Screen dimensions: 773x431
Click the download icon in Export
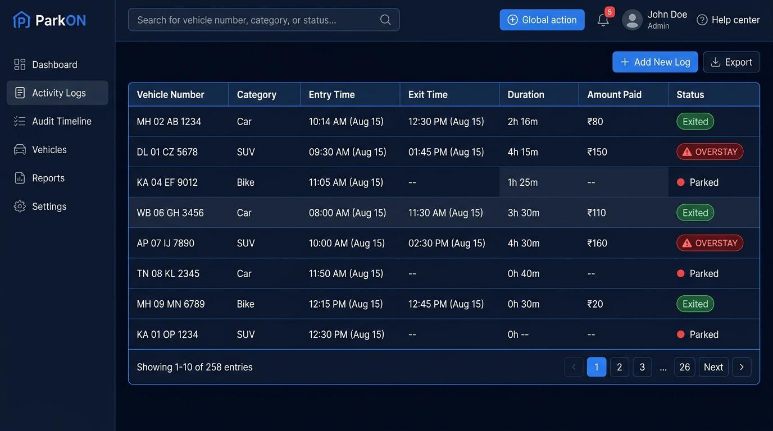tap(716, 62)
